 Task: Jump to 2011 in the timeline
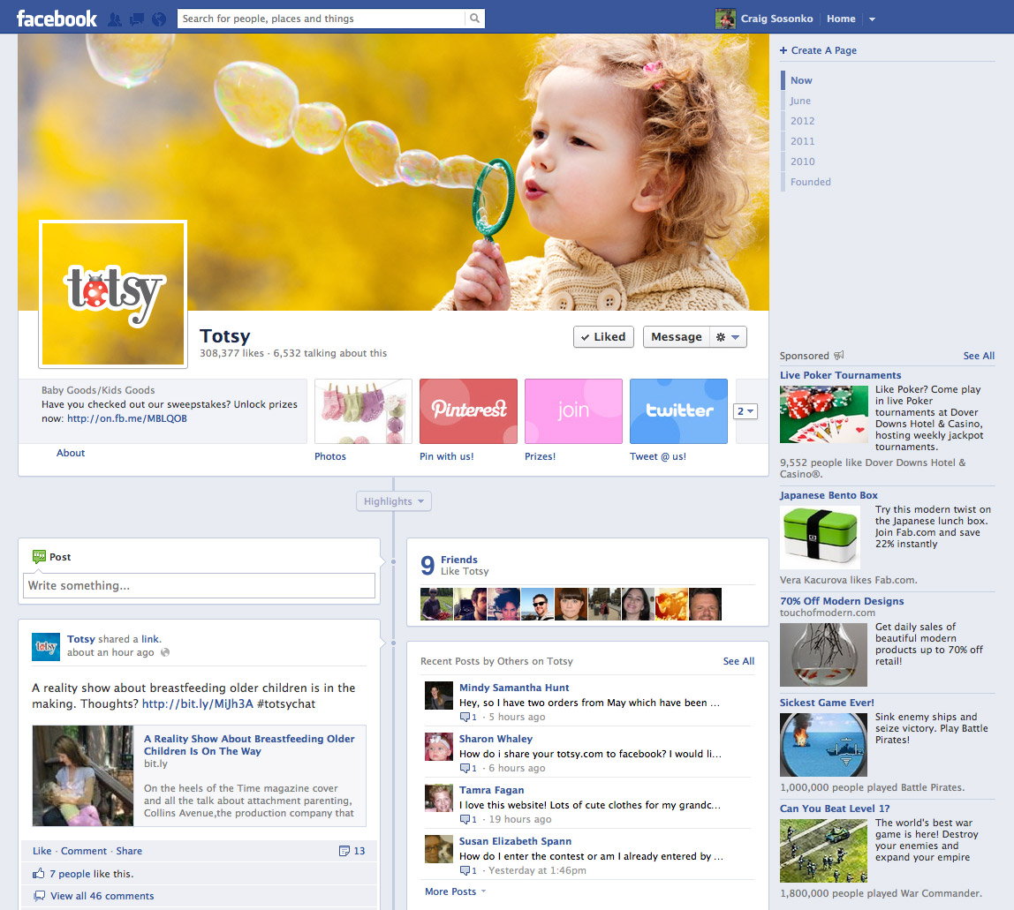pos(803,141)
